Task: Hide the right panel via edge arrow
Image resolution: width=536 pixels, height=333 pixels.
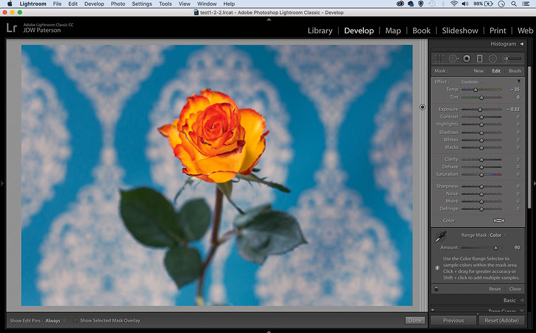Action: click(534, 183)
